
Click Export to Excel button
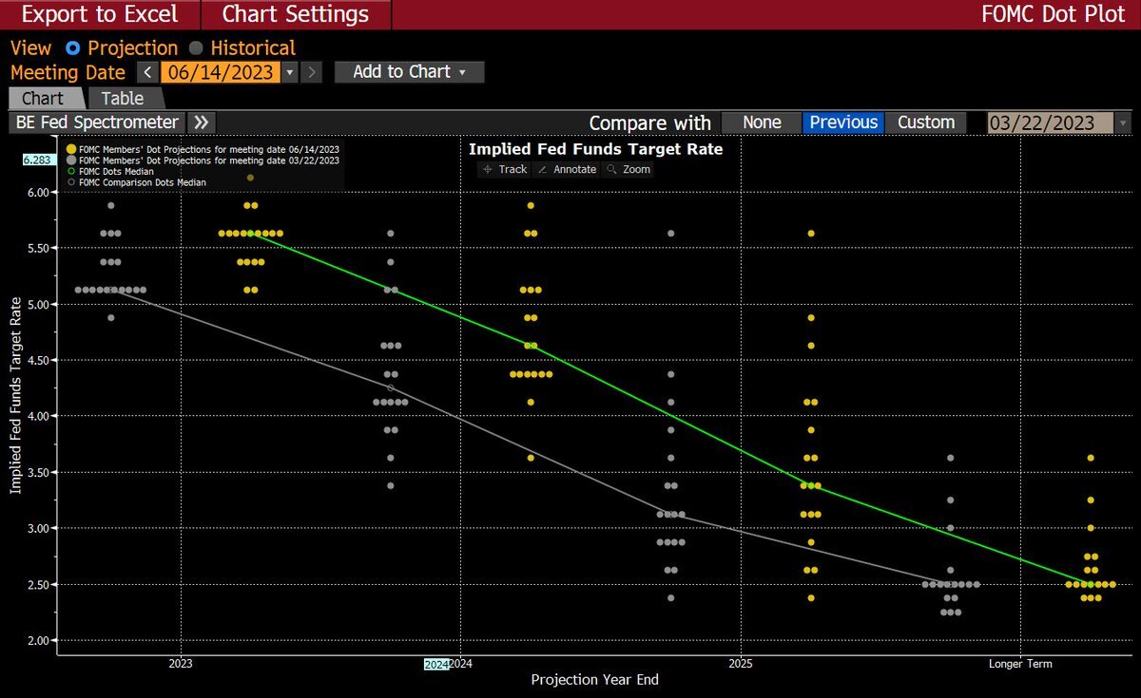[x=100, y=14]
